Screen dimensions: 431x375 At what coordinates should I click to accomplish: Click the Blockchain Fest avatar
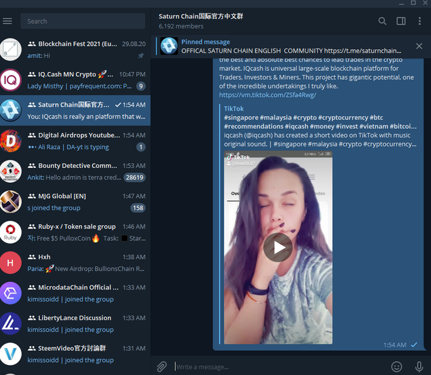tap(11, 49)
